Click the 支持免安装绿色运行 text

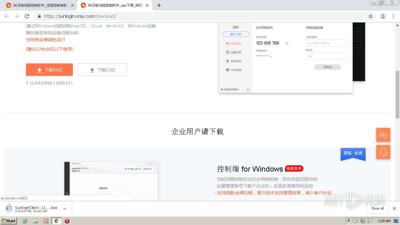(46, 40)
